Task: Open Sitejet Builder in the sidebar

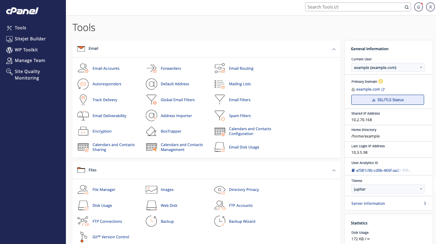Action: point(30,39)
